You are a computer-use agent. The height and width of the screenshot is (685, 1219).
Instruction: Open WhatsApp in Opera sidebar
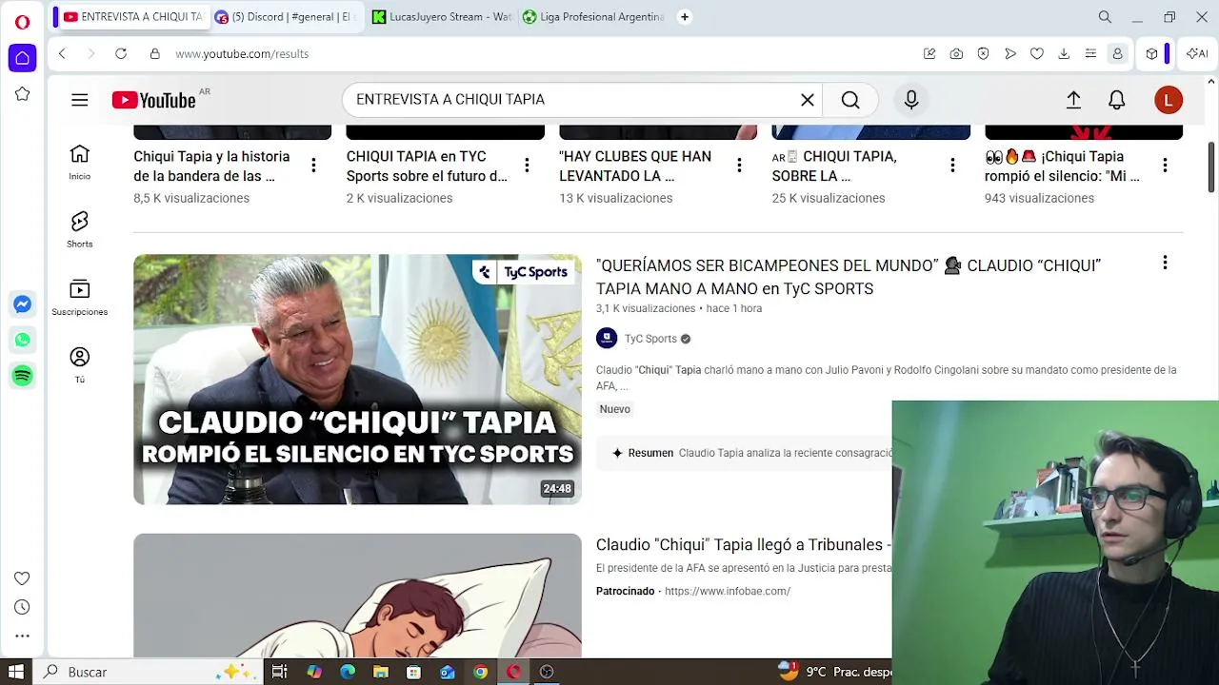tap(23, 340)
